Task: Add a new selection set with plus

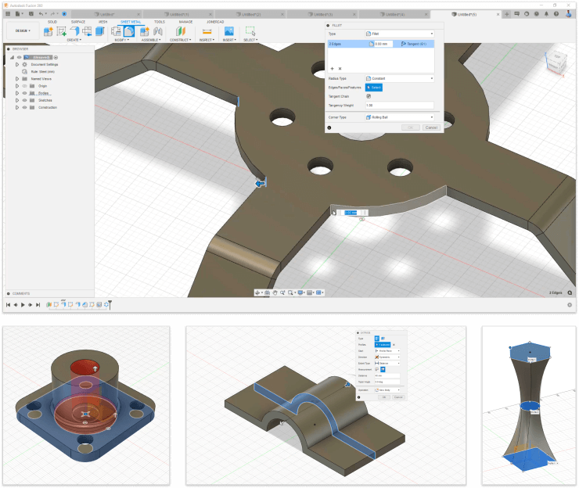Action: coord(332,69)
